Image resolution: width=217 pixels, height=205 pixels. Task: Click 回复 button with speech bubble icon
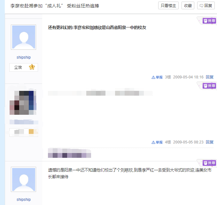click(206, 5)
